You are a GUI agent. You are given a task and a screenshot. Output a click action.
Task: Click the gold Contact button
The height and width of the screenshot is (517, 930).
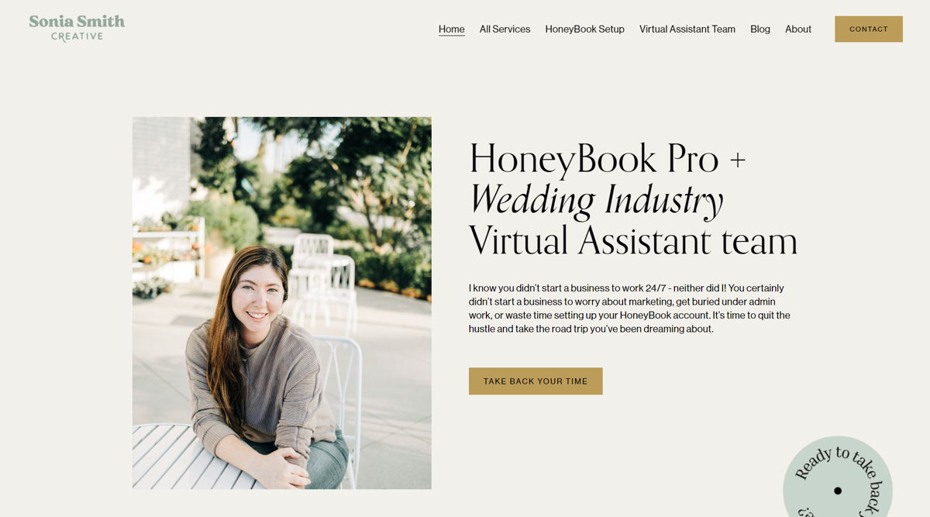pyautogui.click(x=869, y=29)
